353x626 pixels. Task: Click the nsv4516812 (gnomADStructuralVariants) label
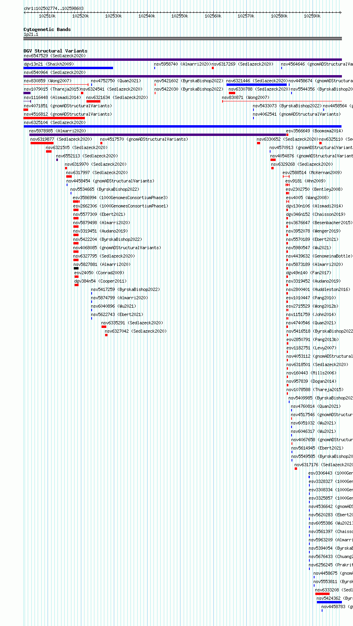pyautogui.click(x=68, y=114)
